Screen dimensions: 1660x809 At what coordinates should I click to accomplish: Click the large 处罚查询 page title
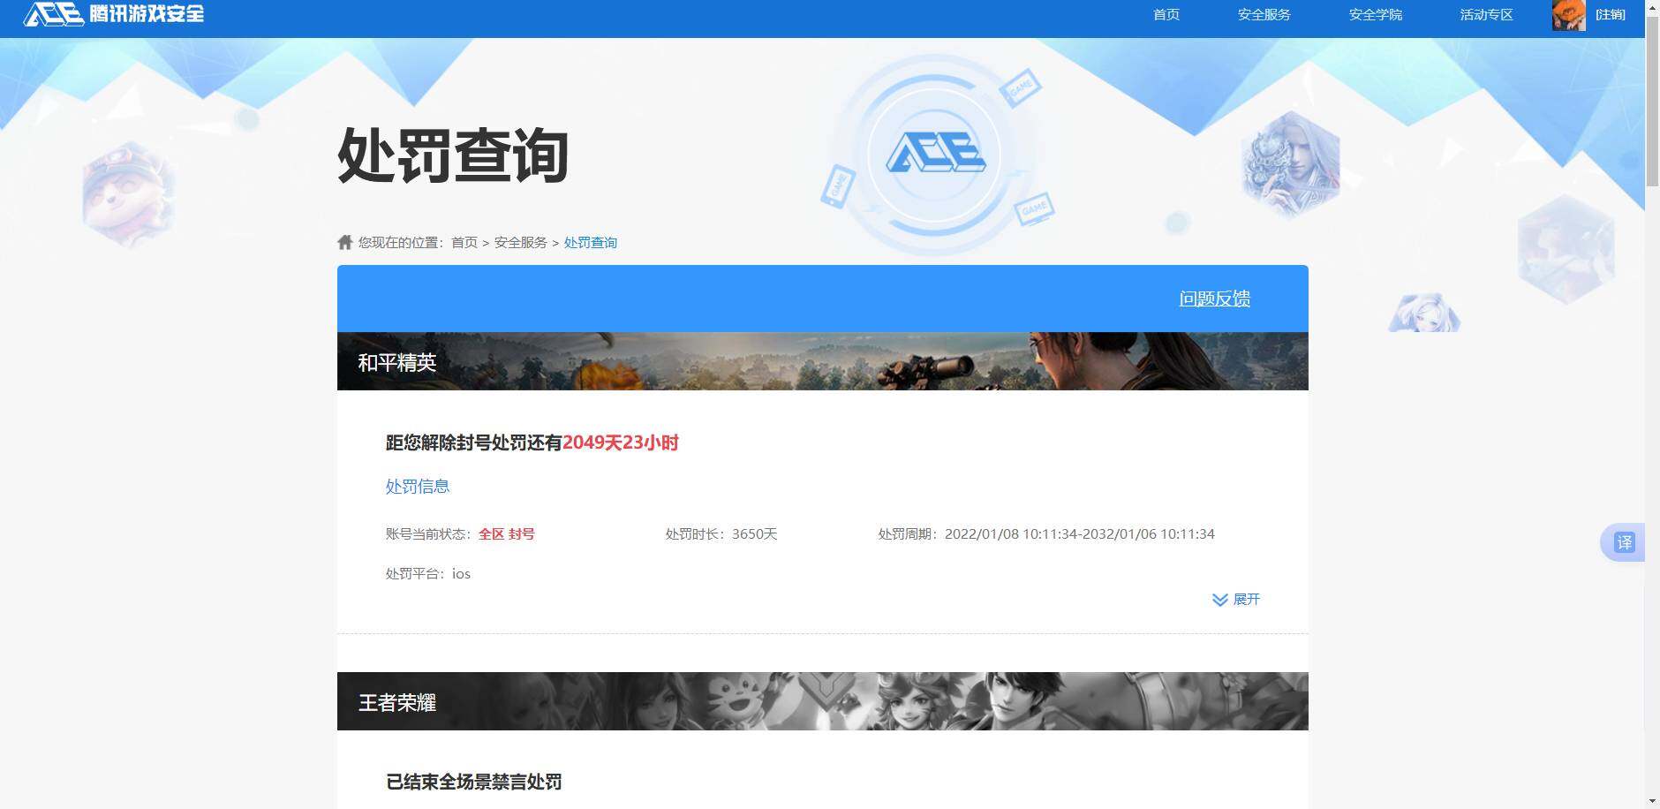pos(453,155)
